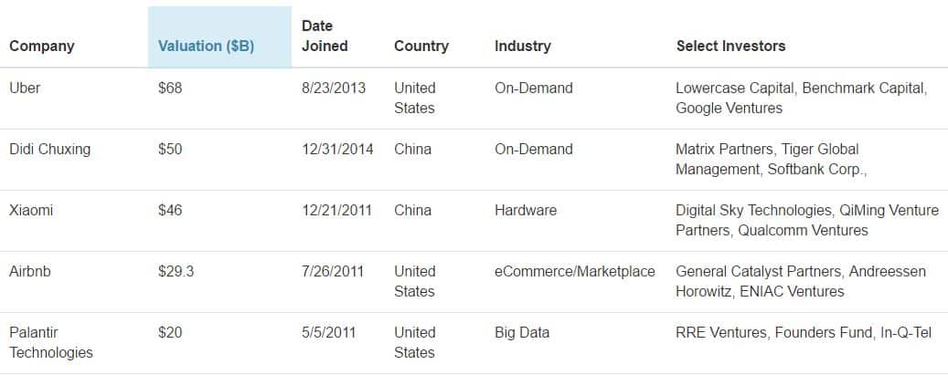The image size is (948, 375).
Task: Click the Xiaomi company name
Action: (x=31, y=211)
